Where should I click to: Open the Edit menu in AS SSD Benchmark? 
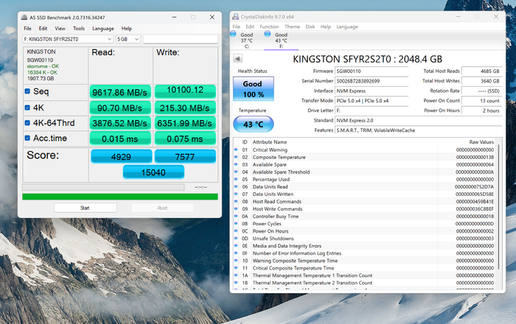point(43,29)
